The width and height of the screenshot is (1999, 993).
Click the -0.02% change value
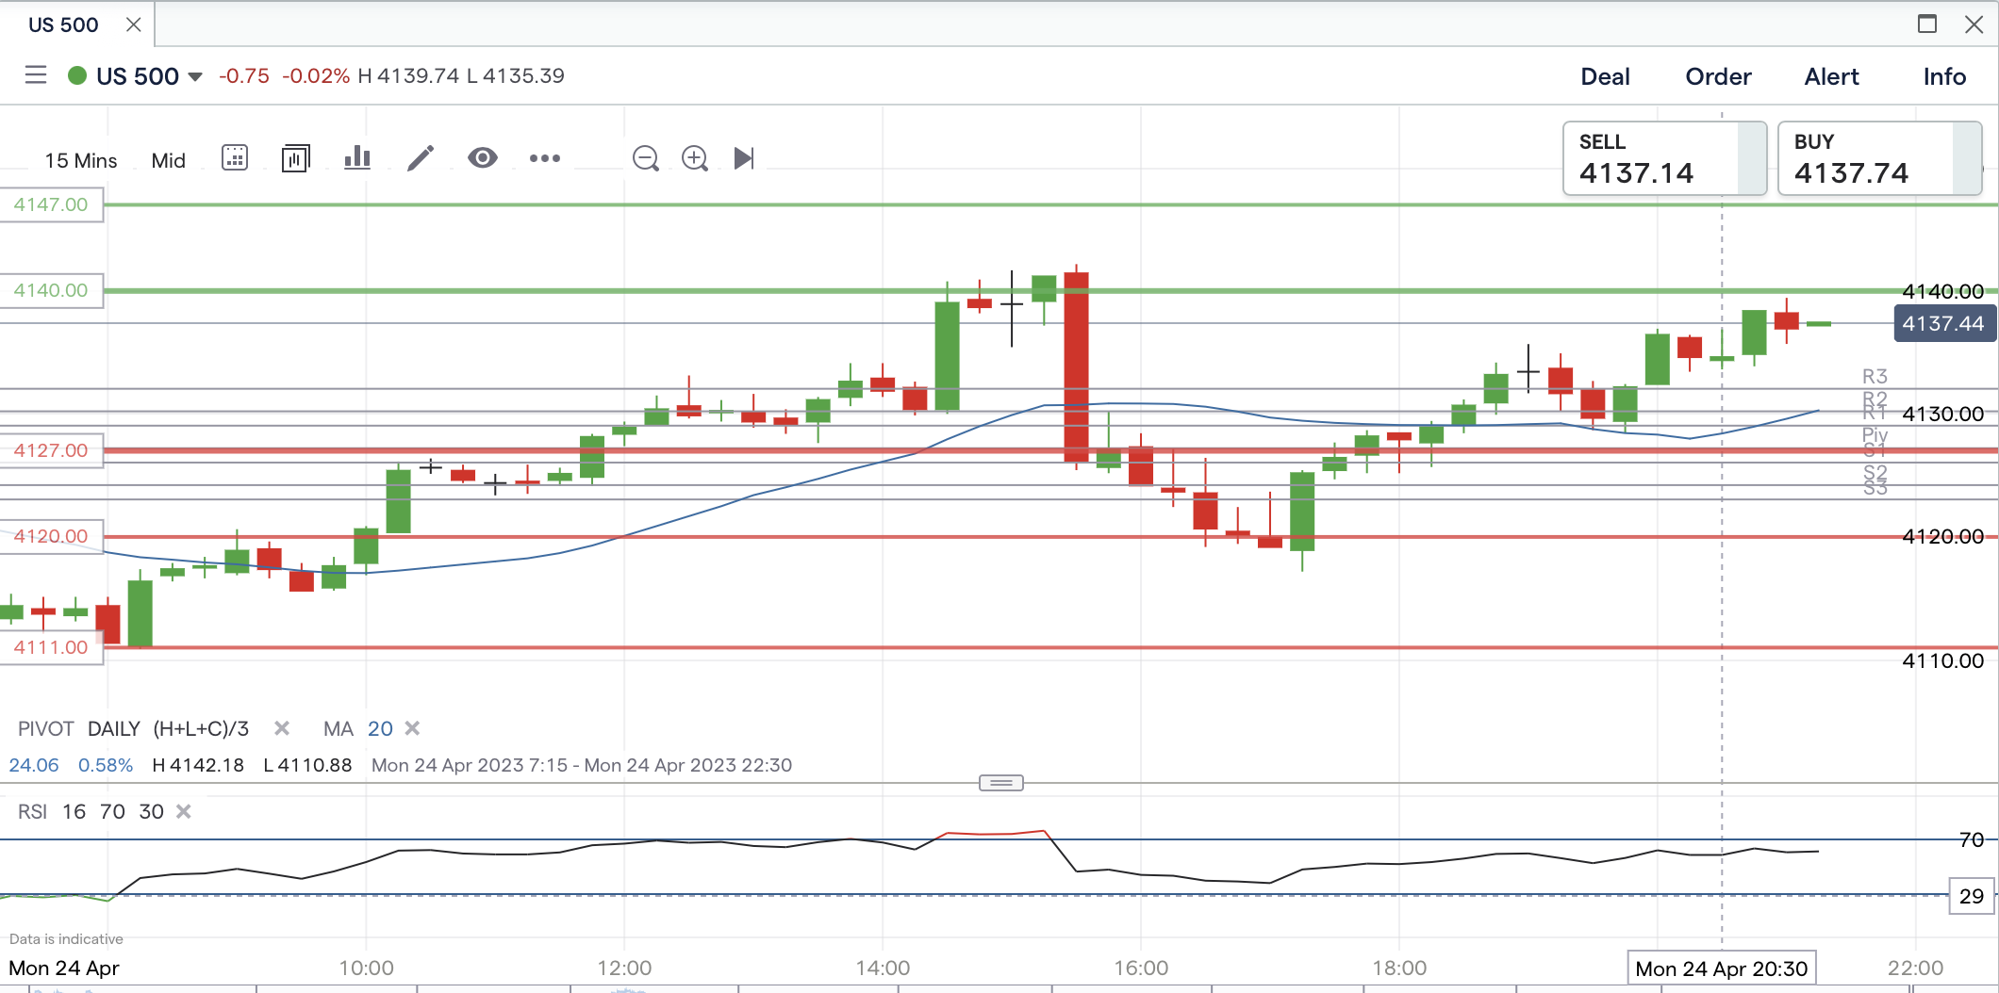point(316,75)
